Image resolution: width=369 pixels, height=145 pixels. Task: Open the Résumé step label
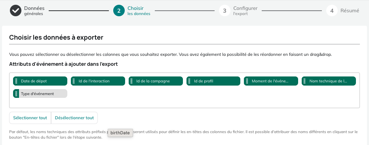(350, 11)
